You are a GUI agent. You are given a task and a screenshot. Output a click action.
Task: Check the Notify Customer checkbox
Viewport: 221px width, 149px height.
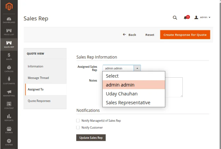(78, 128)
